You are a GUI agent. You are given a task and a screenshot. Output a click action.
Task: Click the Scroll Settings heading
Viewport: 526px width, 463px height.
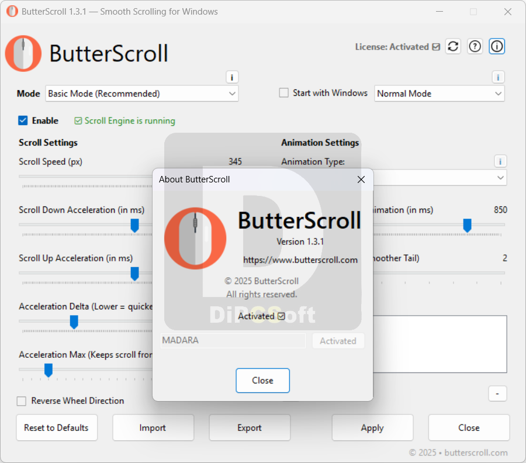click(x=48, y=143)
